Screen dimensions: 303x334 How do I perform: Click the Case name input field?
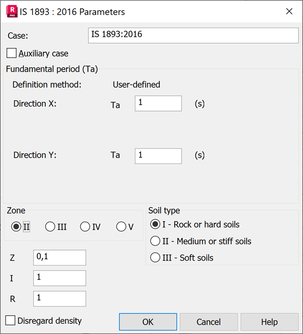point(193,35)
